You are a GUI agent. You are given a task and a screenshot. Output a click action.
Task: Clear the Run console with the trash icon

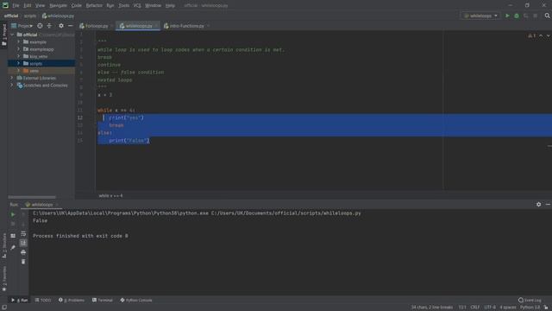tap(23, 262)
